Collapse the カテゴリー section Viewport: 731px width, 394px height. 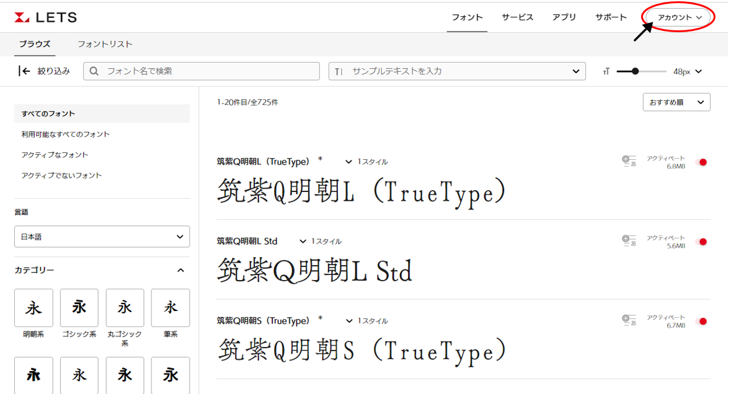[181, 270]
